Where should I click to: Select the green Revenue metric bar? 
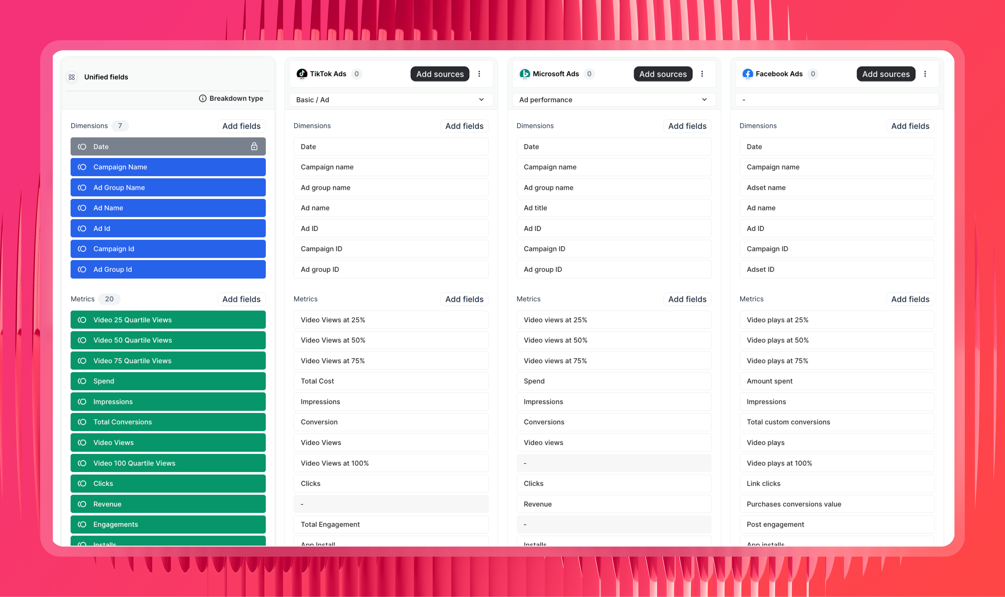click(168, 504)
